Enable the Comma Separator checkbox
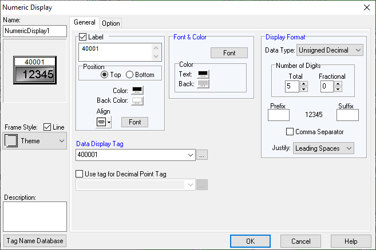Screen dimensions: 376x250 click(x=290, y=132)
